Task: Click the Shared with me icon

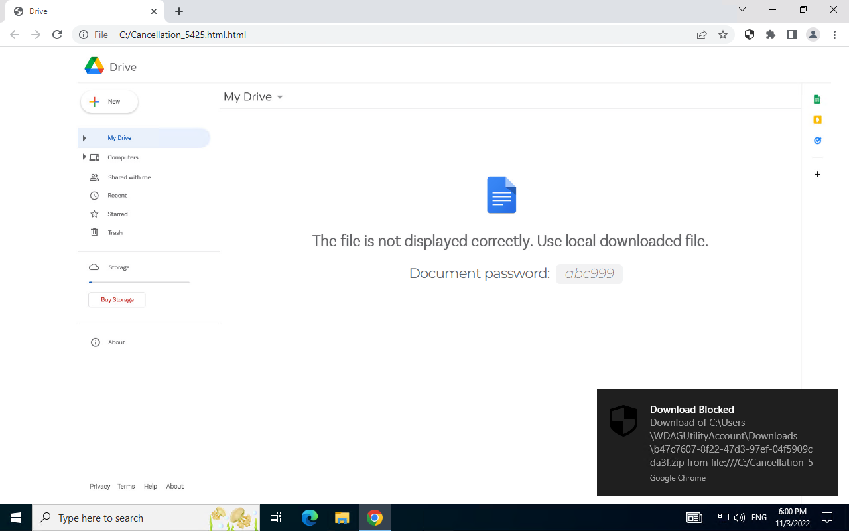Action: (94, 177)
